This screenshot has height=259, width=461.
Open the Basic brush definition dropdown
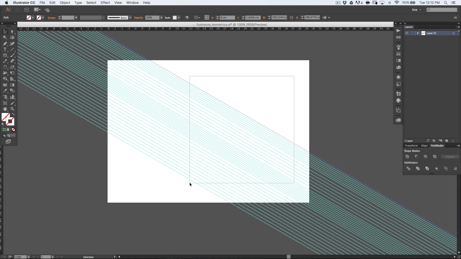(130, 18)
